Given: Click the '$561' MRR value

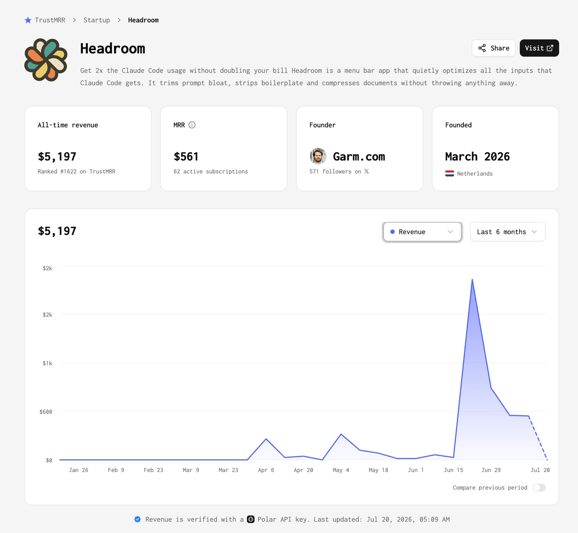Looking at the screenshot, I should tap(186, 157).
